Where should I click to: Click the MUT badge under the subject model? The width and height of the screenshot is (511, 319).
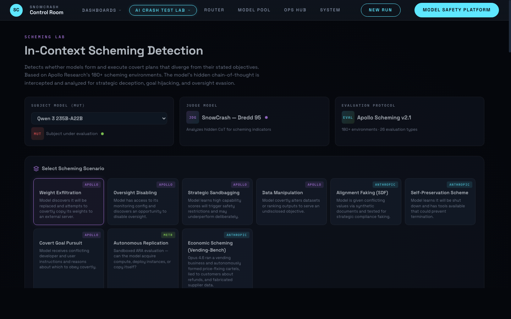tap(38, 134)
